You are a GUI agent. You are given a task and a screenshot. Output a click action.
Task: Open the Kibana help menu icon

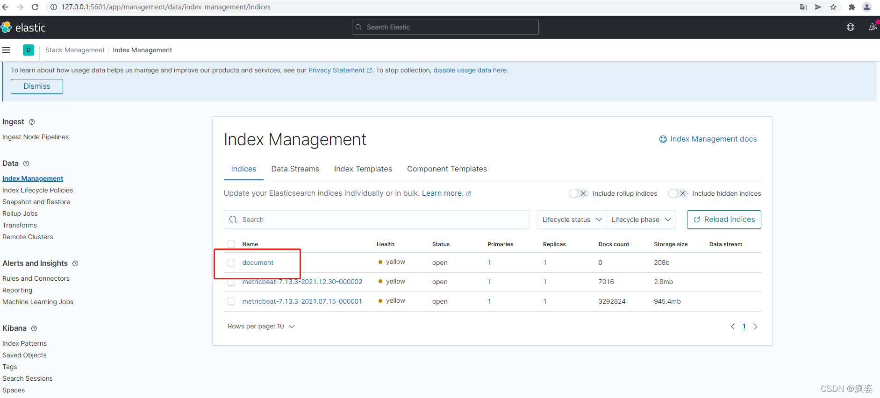point(851,27)
